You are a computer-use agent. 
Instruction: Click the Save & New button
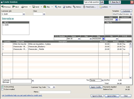click(112, 96)
